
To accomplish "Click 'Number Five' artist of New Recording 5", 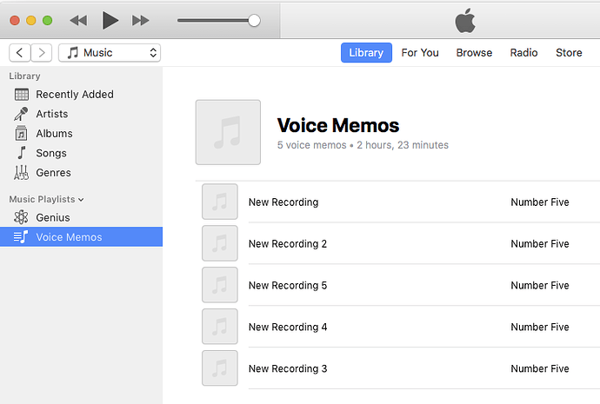I will tap(540, 285).
